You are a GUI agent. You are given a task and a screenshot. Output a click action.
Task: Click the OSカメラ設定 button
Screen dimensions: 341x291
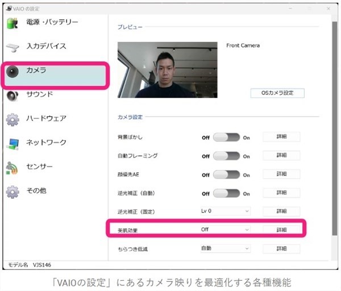tap(277, 93)
